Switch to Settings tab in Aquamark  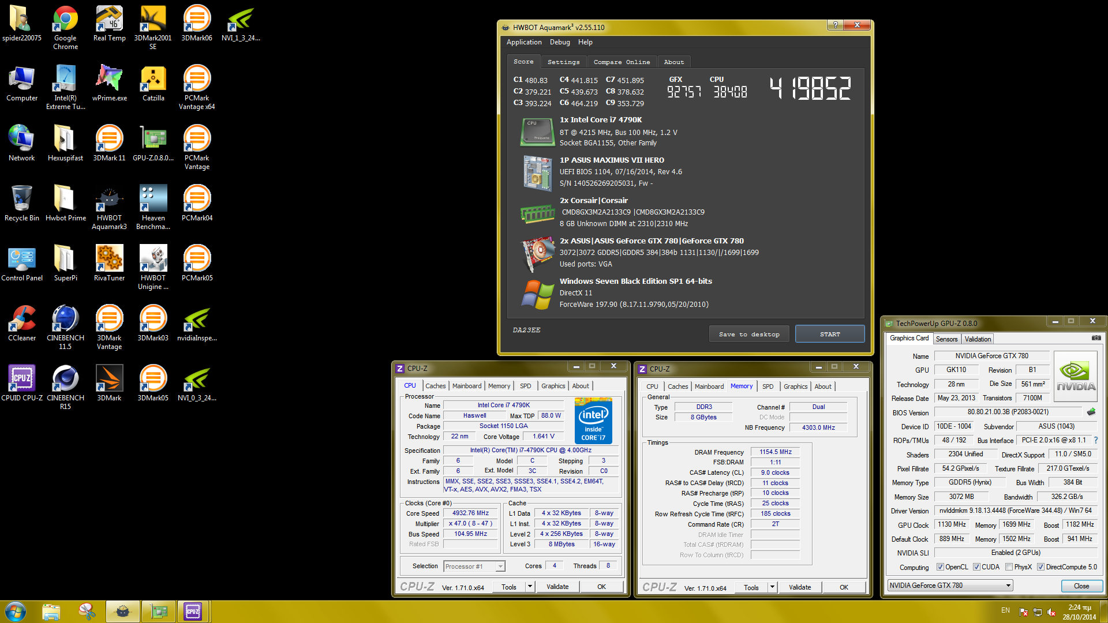pyautogui.click(x=563, y=62)
